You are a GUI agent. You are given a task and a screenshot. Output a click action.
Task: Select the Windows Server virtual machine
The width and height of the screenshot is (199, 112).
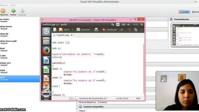[x=20, y=28]
